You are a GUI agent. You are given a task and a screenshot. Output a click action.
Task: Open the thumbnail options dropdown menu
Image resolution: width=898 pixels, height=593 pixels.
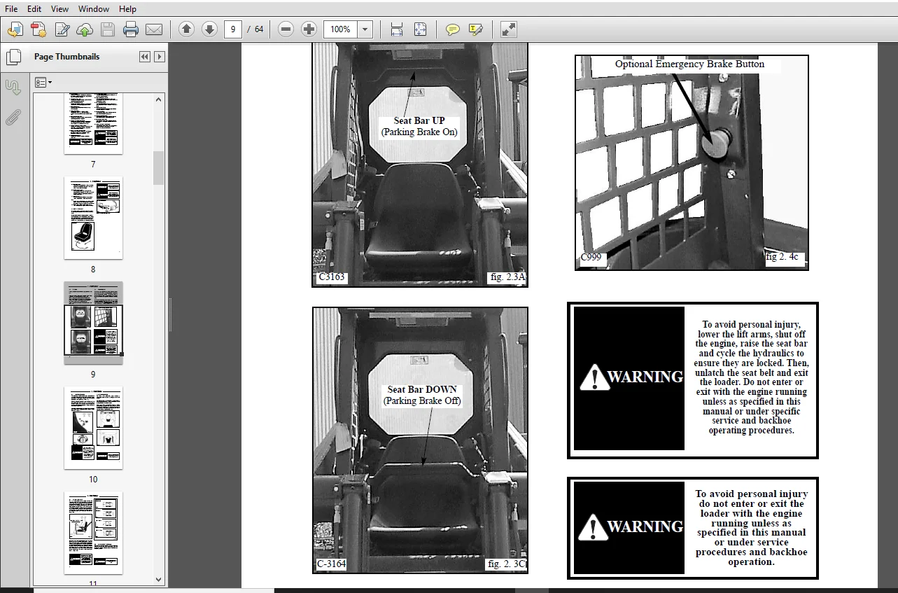[x=43, y=83]
